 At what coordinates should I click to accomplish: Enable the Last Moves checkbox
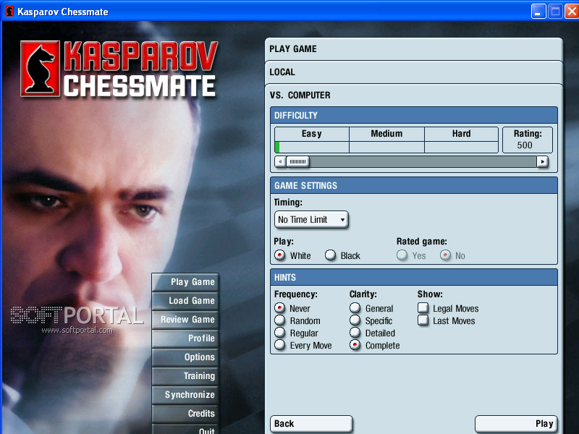[423, 320]
